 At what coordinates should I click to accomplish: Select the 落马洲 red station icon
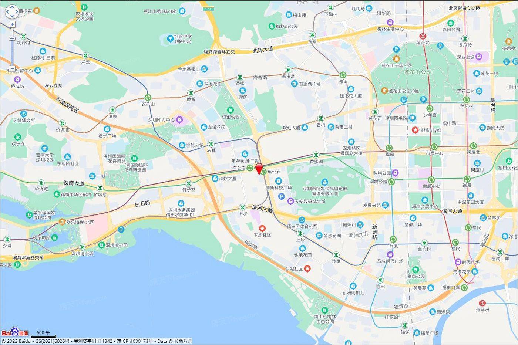point(482,303)
